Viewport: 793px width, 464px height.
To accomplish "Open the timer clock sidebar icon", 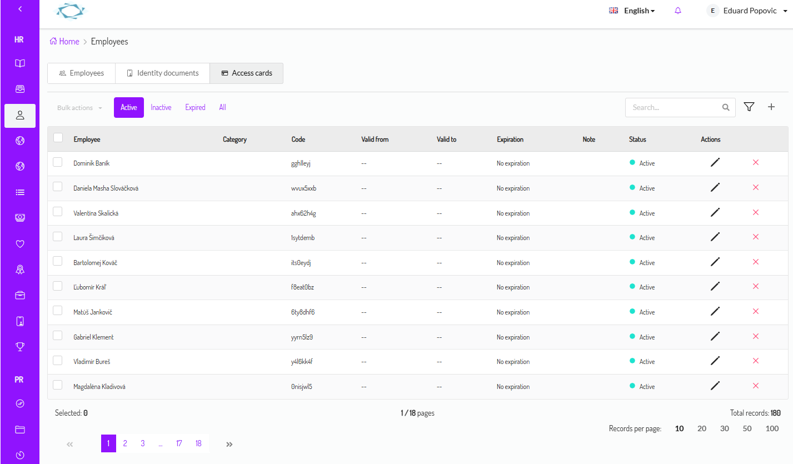I will point(20,455).
